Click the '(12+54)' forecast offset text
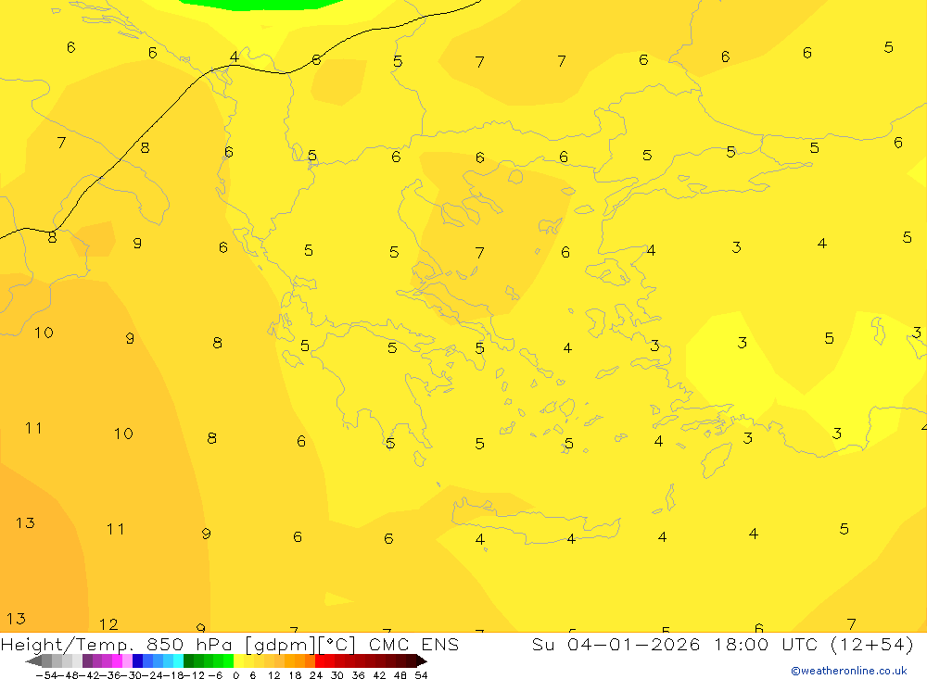Image resolution: width=927 pixels, height=679 pixels. tap(872, 645)
